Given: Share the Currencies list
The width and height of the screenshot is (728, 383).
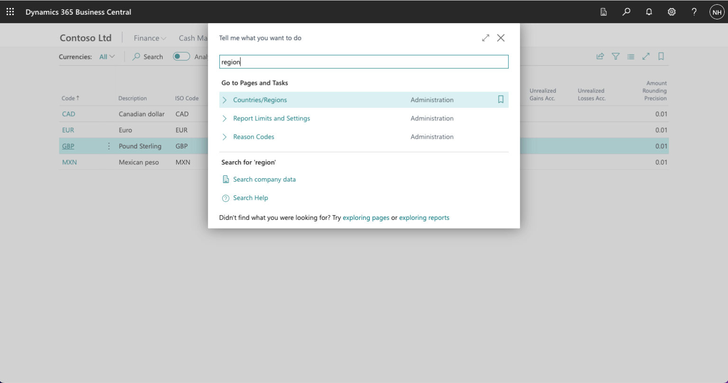Looking at the screenshot, I should [x=600, y=56].
